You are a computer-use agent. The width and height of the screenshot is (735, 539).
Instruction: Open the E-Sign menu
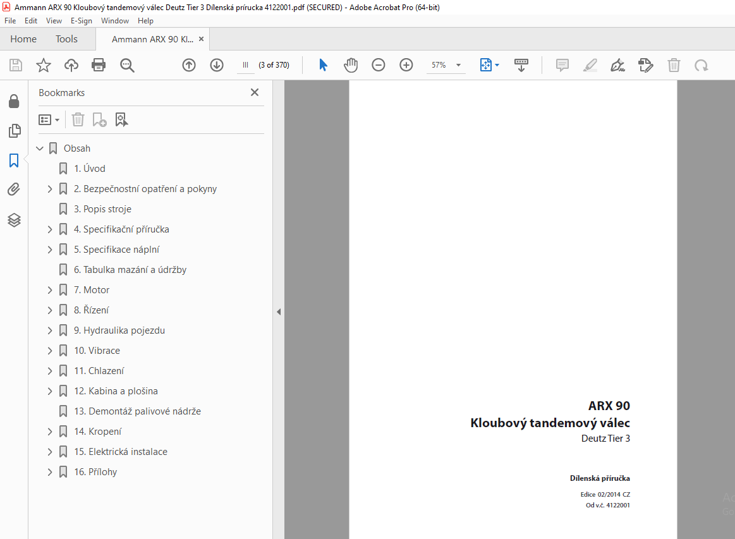point(81,21)
